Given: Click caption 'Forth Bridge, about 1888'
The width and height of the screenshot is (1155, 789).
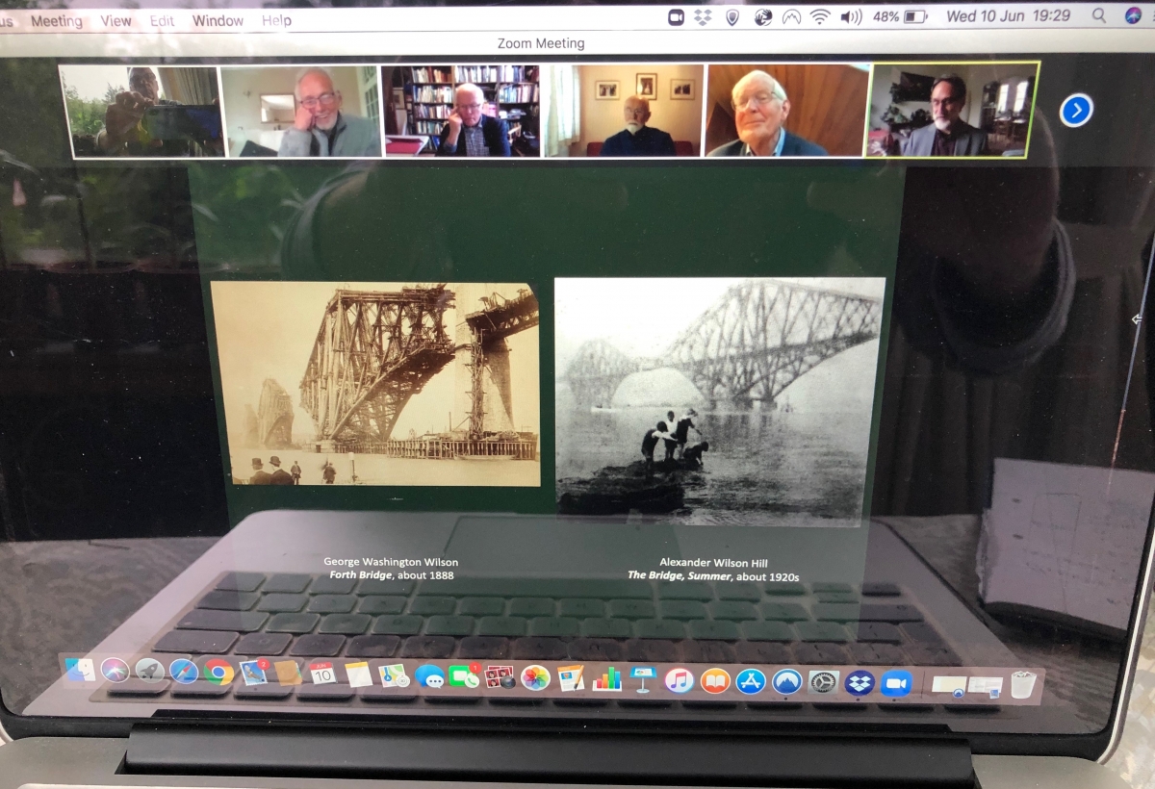Looking at the screenshot, I should (x=391, y=575).
